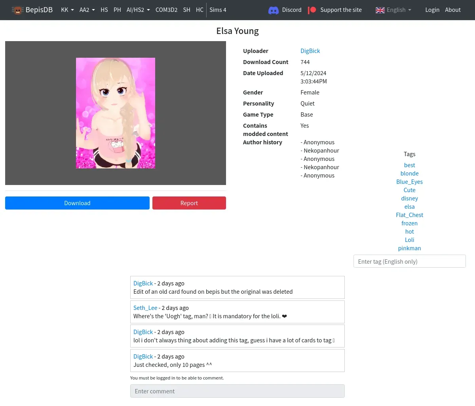The width and height of the screenshot is (475, 406).
Task: Select the 'best' tag
Action: 409,165
